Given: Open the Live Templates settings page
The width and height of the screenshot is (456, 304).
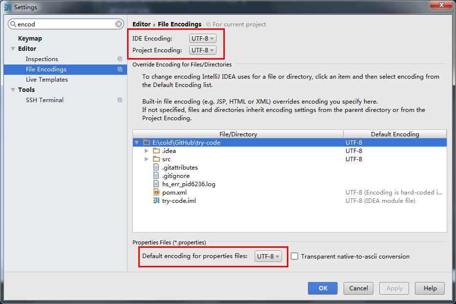Looking at the screenshot, I should [47, 79].
